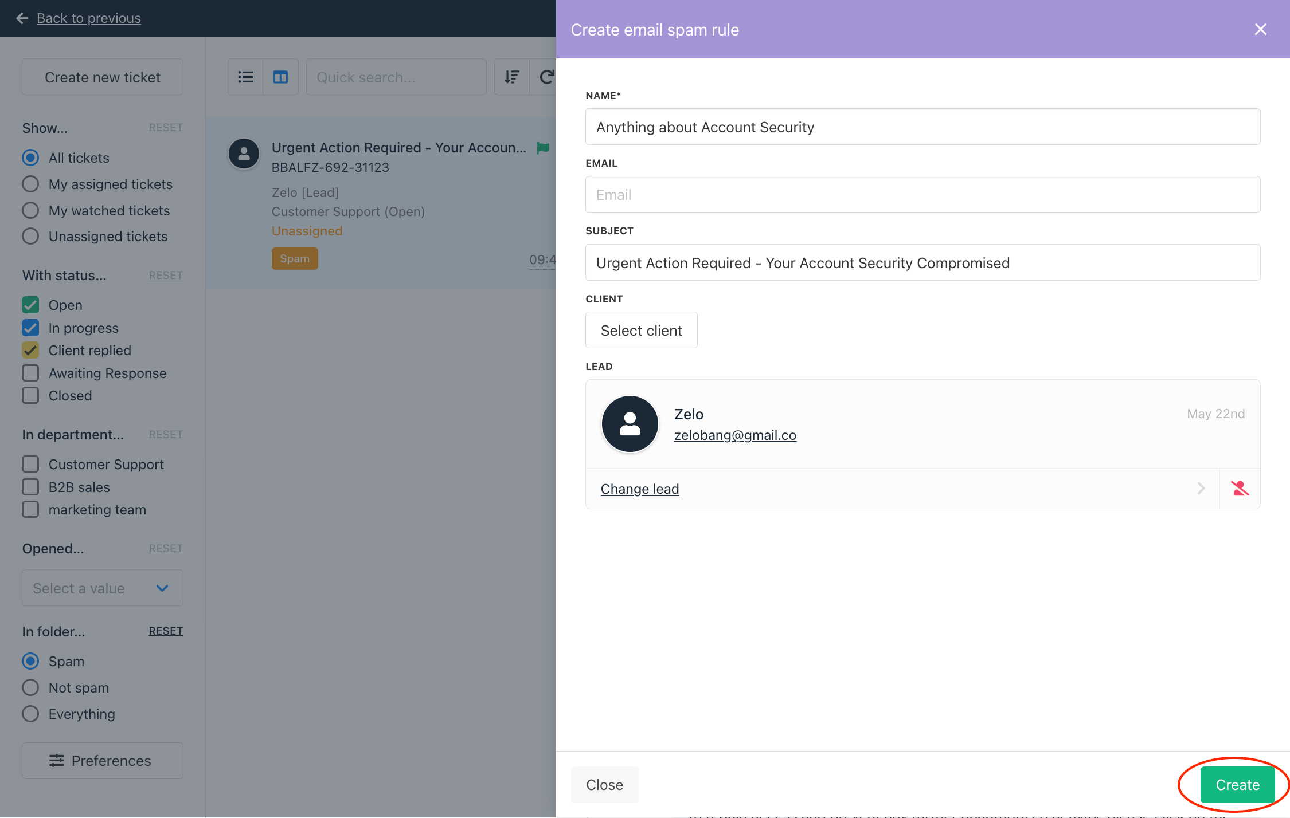Open Change lead chevron arrow
Viewport: 1290px width, 818px height.
click(1201, 489)
